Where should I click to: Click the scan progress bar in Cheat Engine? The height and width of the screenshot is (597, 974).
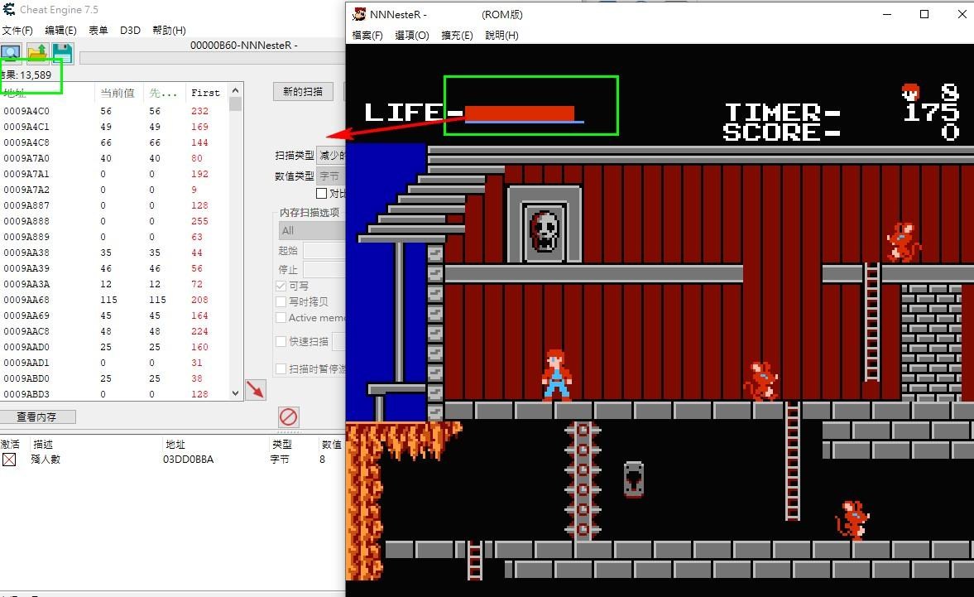pos(212,59)
